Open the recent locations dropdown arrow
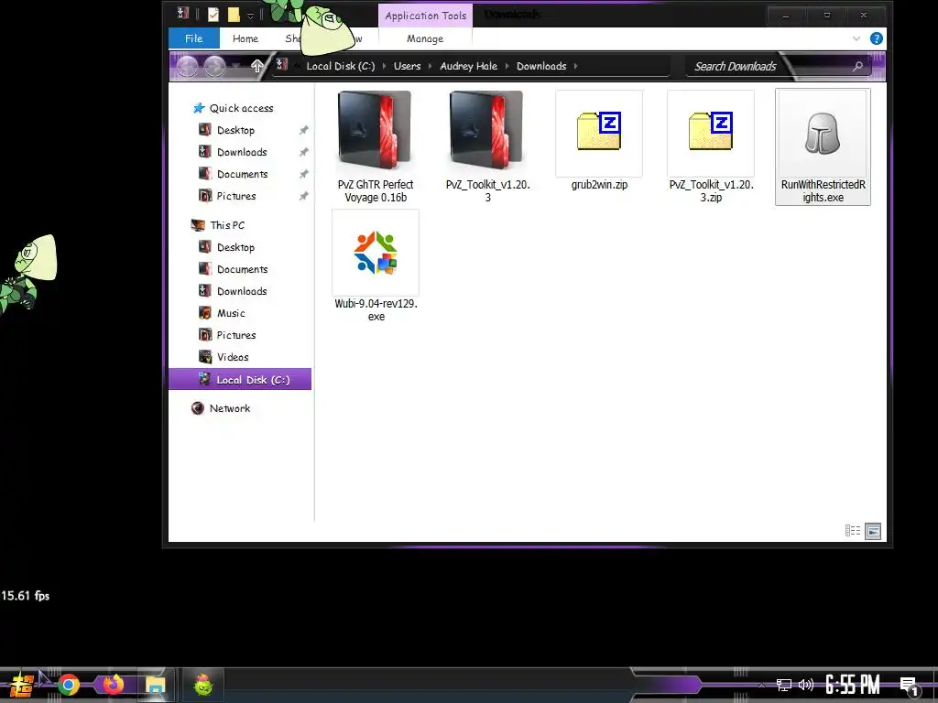938x703 pixels. tap(237, 66)
